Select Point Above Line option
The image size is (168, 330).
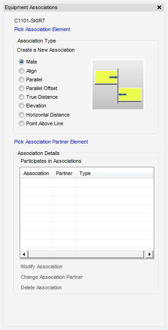(x=22, y=123)
